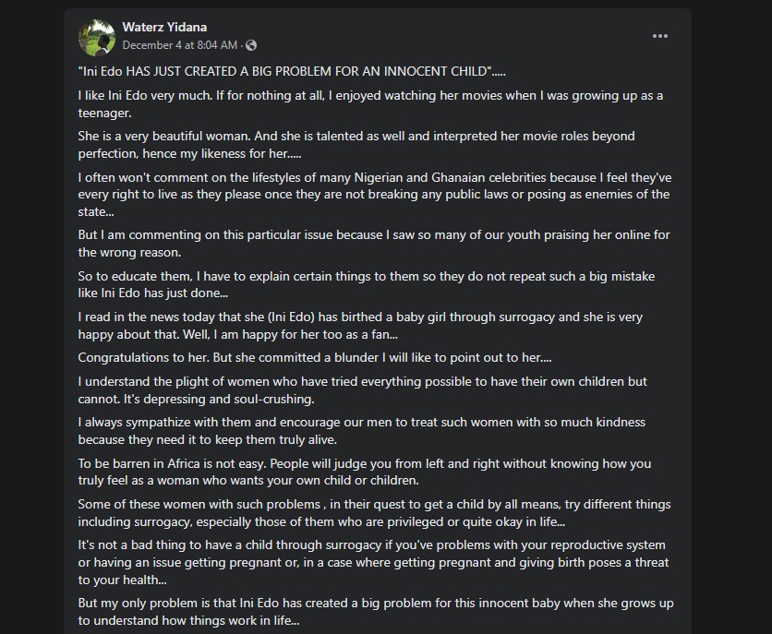Click the 'I read in the news today' paragraph

coord(360,325)
